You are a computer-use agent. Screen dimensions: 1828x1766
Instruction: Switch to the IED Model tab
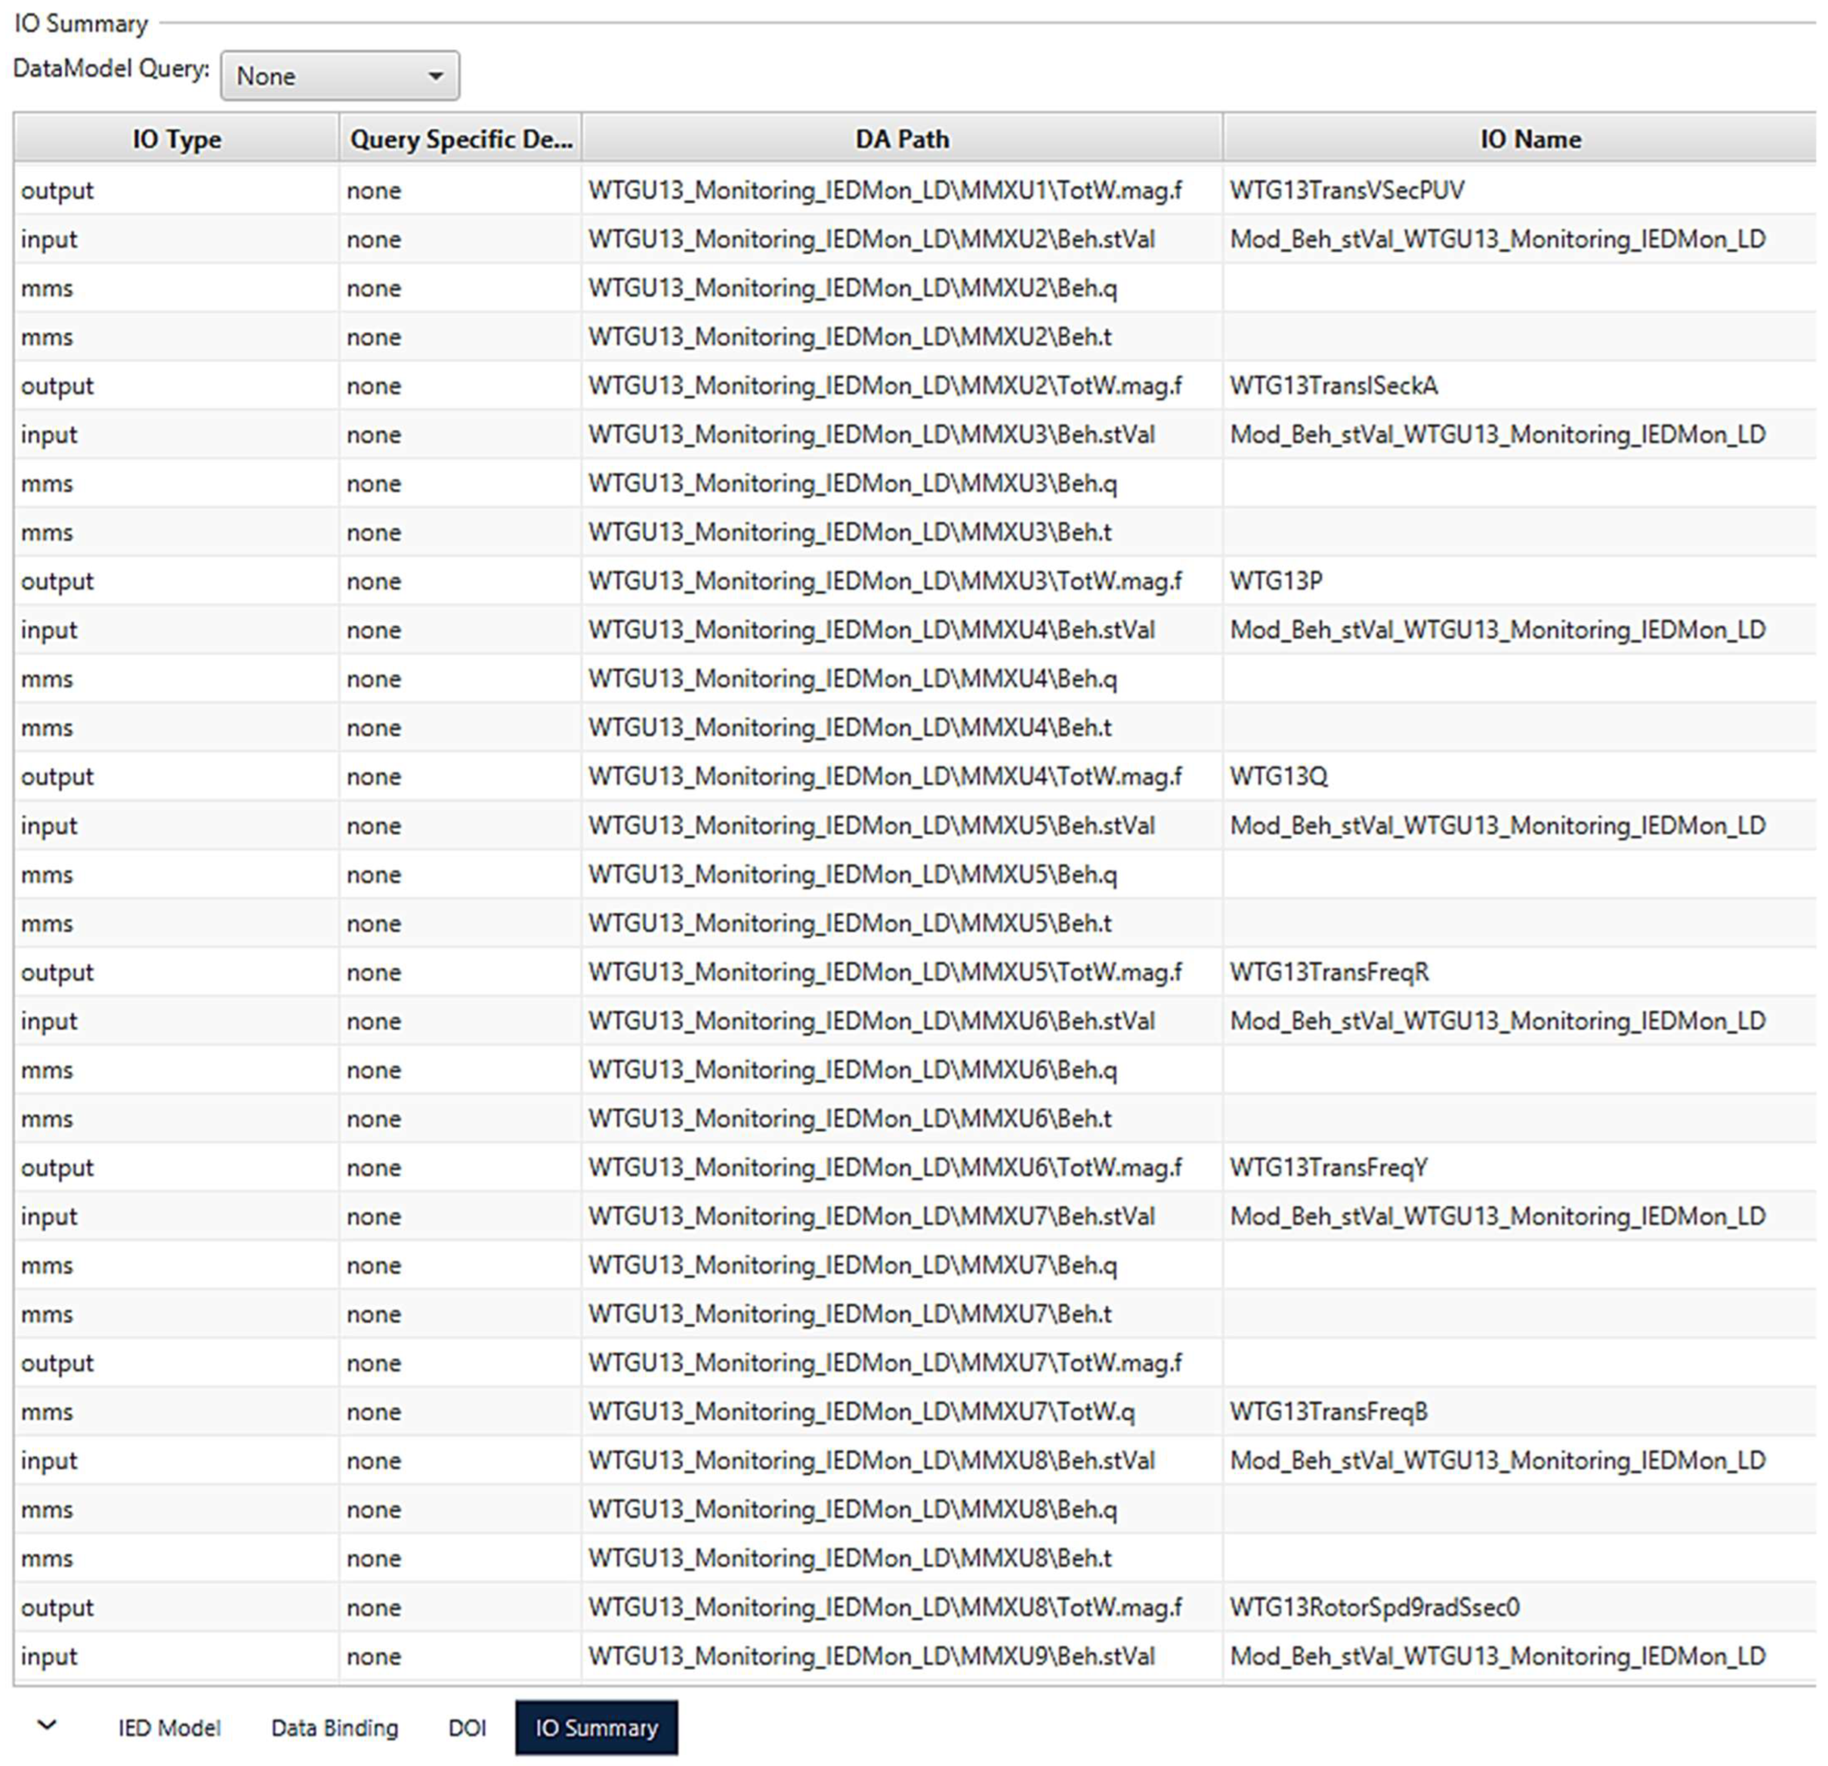point(169,1728)
